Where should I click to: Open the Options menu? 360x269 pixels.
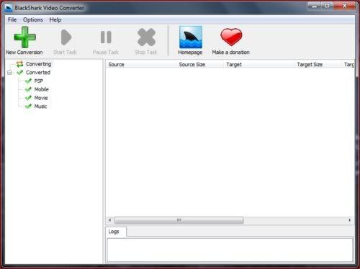coord(33,19)
